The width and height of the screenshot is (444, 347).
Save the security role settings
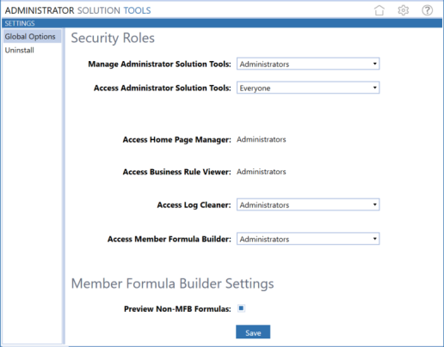tap(253, 332)
